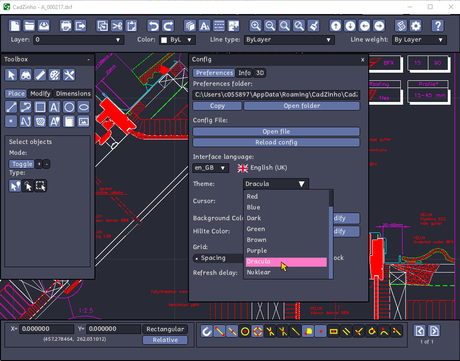This screenshot has height=361, width=460.
Task: Choose the circle tool in Toolbox
Action: pyautogui.click(x=69, y=107)
